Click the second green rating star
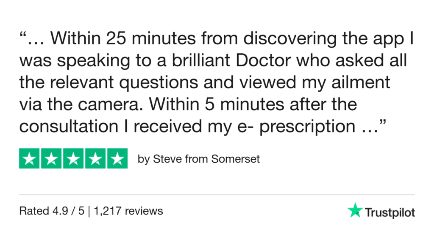Viewport: 434px width, 226px height. pyautogui.click(x=51, y=159)
